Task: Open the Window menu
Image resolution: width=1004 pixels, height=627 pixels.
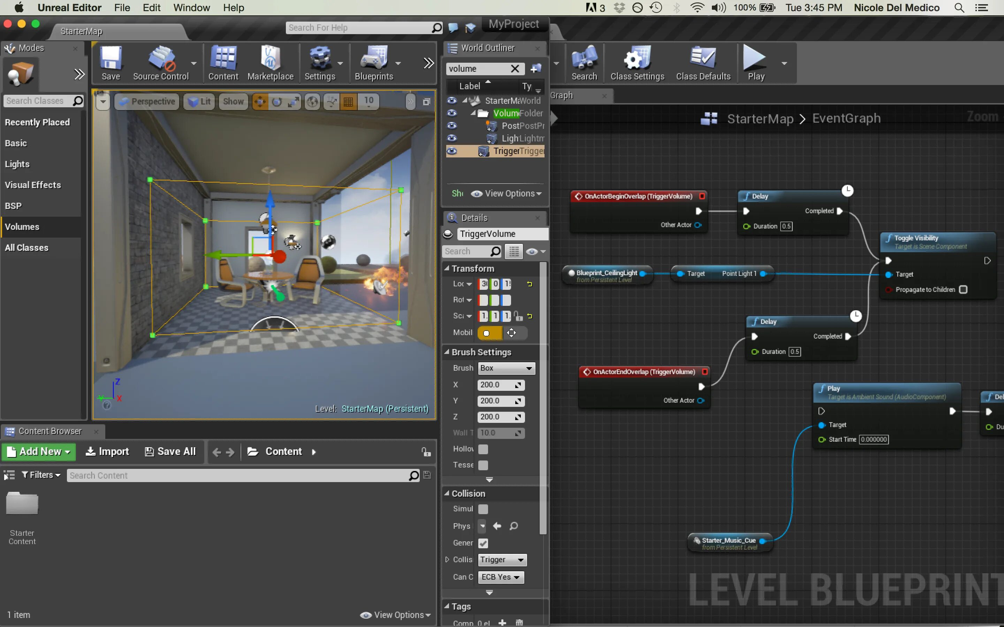Action: tap(191, 7)
